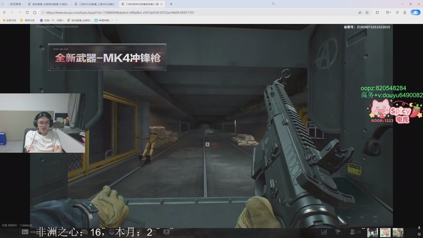Screen dimensions: 423x238
Task: Click the flag icon in bottom bar
Action: (337, 232)
